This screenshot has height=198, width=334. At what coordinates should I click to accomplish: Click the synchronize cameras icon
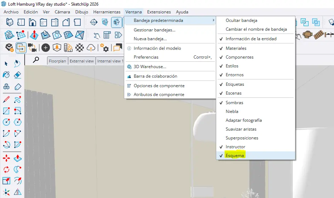[32, 48]
